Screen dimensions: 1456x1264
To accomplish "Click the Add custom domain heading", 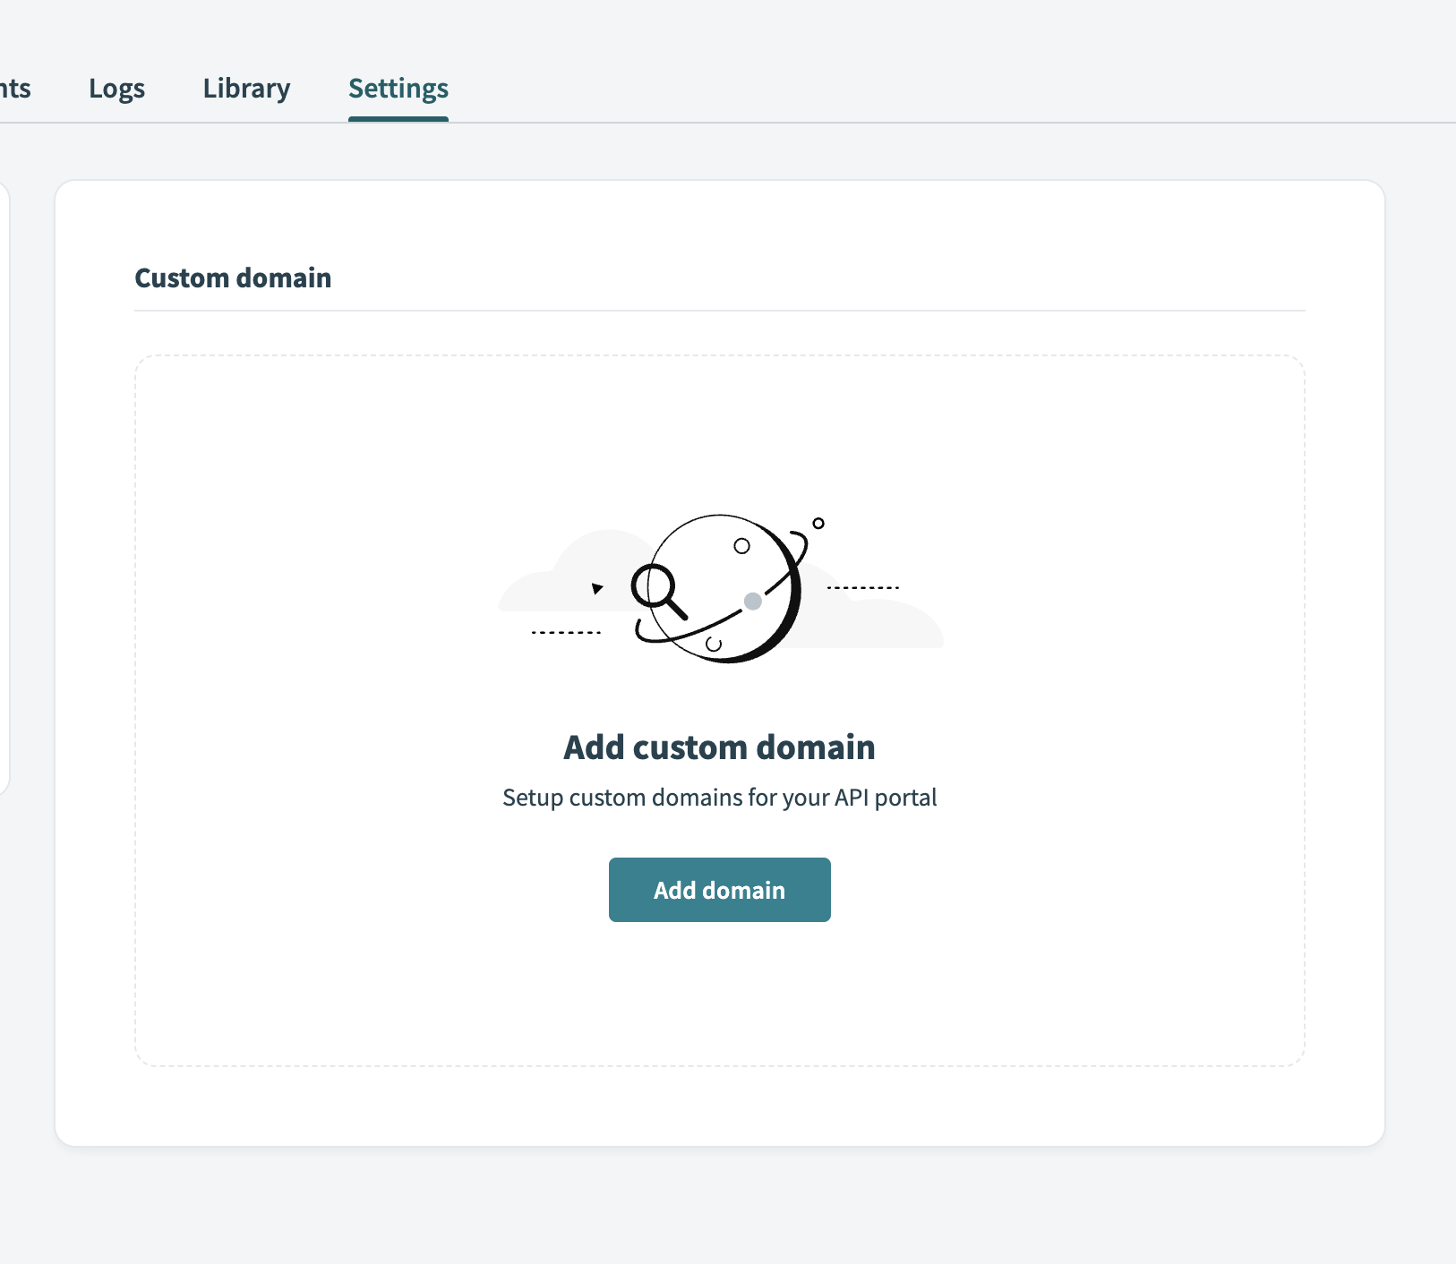I will pos(719,747).
